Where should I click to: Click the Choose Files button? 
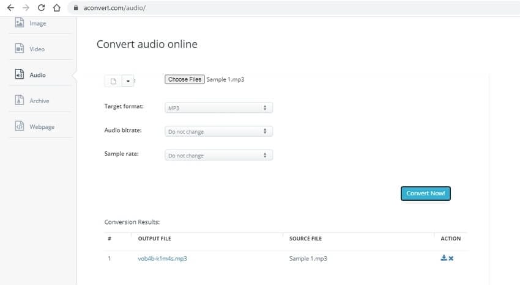pyautogui.click(x=184, y=79)
